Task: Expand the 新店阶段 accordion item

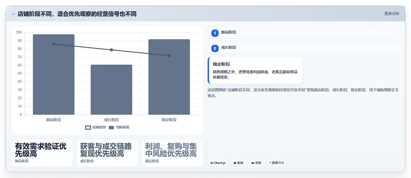Action: click(304, 32)
